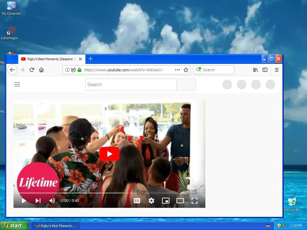Open the Firefox Library icon
Viewport: 307px width, 230px height.
pyautogui.click(x=255, y=70)
